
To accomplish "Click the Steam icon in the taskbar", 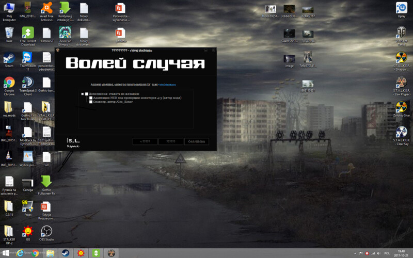I will pyautogui.click(x=66, y=253).
